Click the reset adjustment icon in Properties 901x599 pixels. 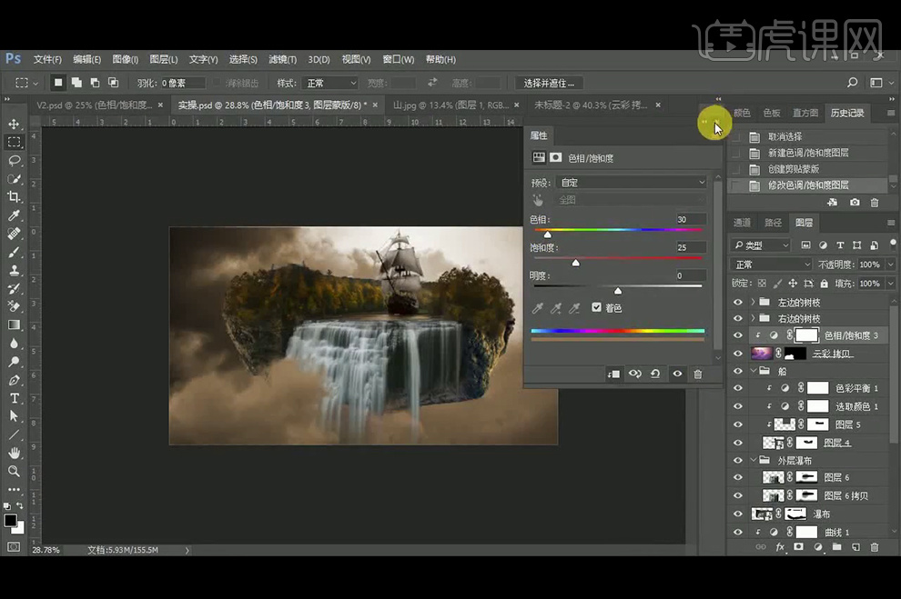click(655, 374)
